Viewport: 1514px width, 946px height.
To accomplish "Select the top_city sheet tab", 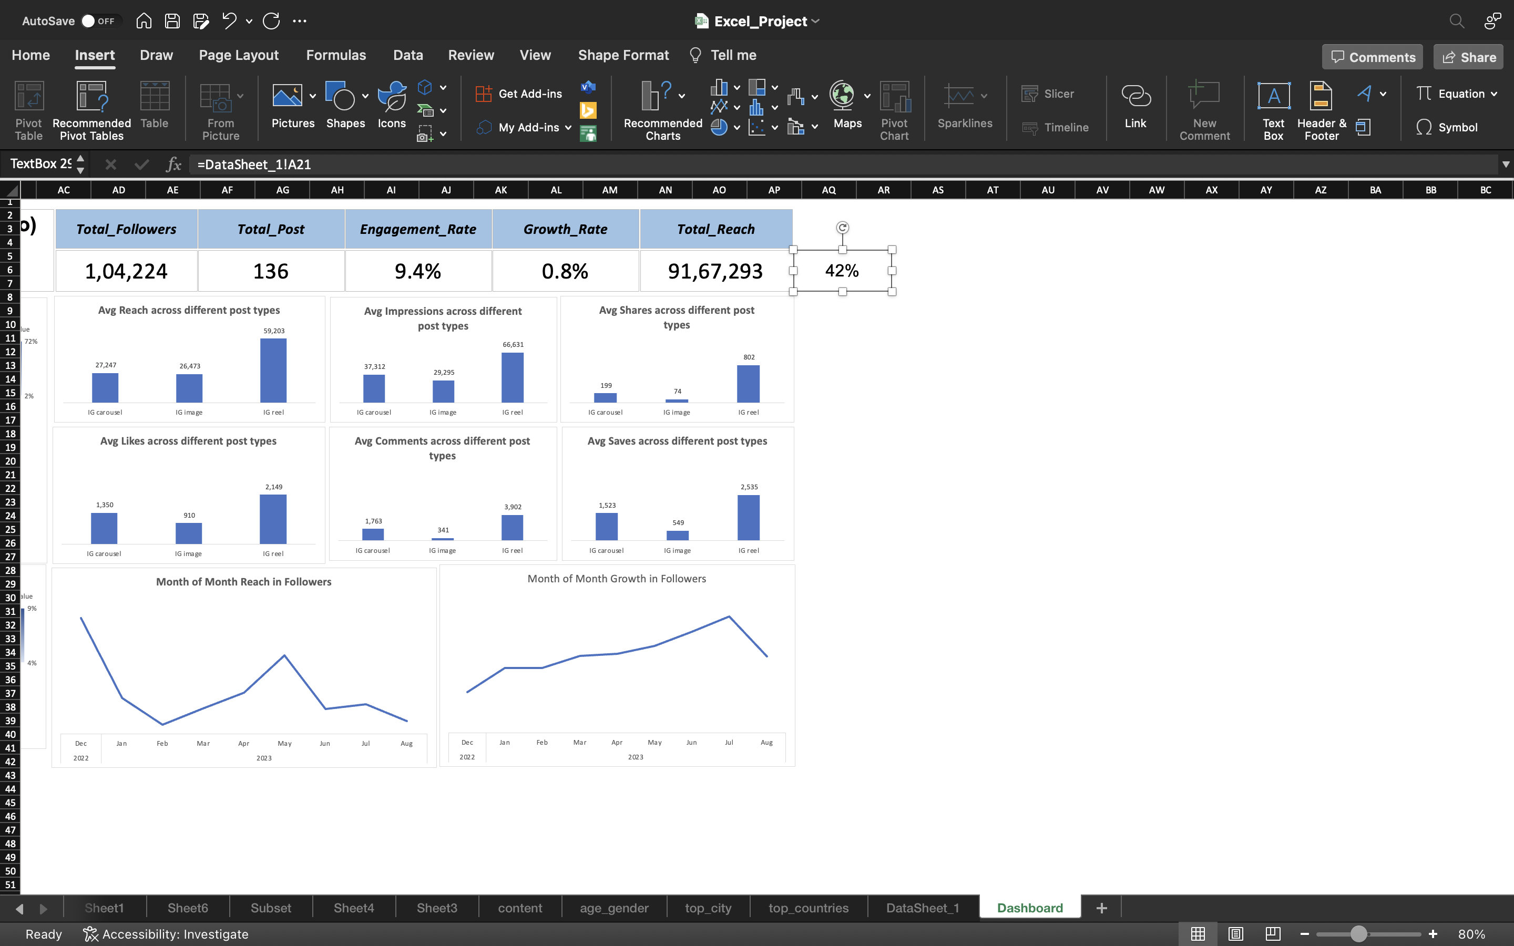I will point(708,908).
